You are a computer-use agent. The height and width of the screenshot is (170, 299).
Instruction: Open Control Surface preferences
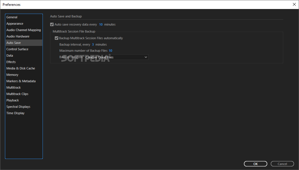[24, 49]
